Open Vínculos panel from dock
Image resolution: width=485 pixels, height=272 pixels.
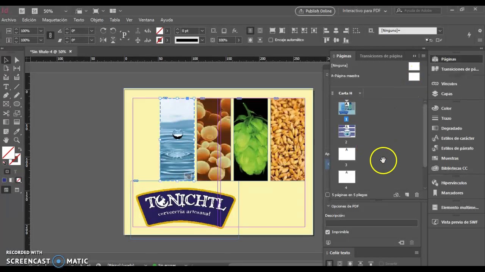[449, 84]
